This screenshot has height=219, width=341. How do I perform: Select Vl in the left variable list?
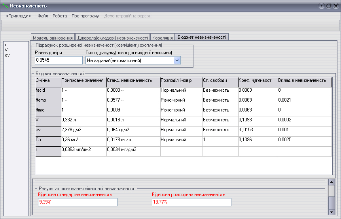coord(6,50)
